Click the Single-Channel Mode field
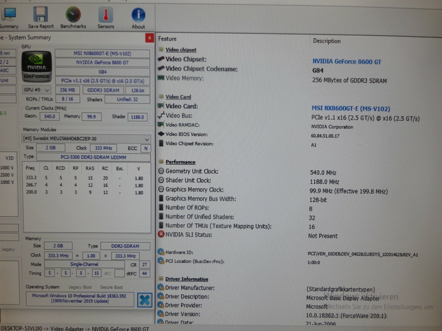The image size is (442, 331). 84,264
